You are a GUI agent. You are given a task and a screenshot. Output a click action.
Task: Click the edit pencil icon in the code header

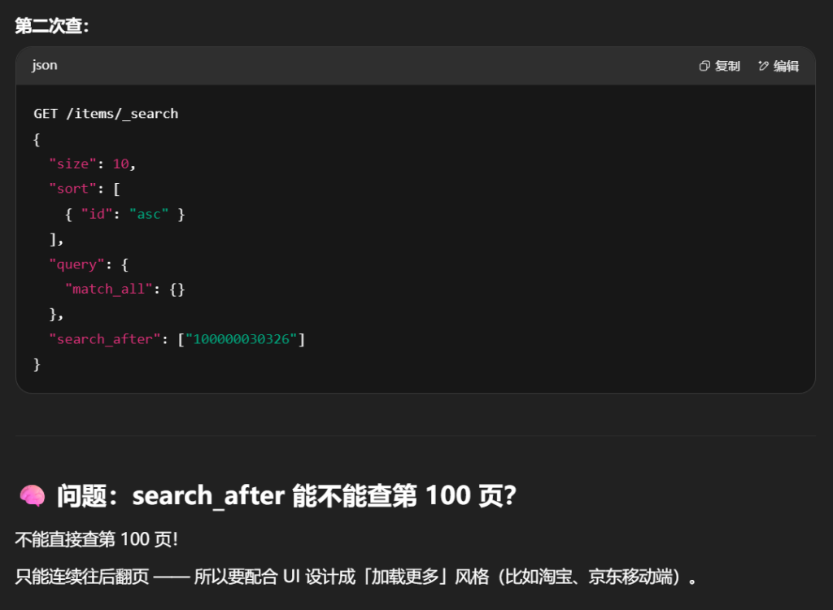coord(763,66)
